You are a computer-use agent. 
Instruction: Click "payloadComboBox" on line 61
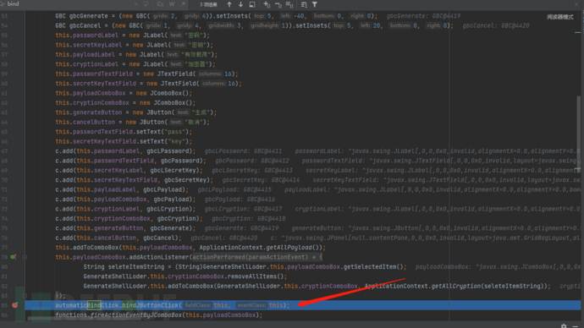tap(99, 93)
